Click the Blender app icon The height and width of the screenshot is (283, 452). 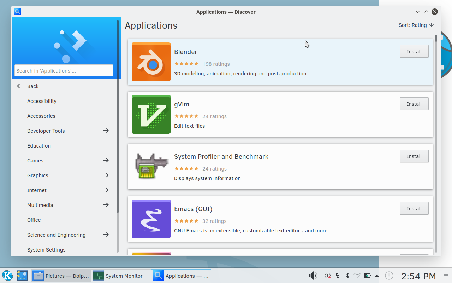[x=151, y=62]
